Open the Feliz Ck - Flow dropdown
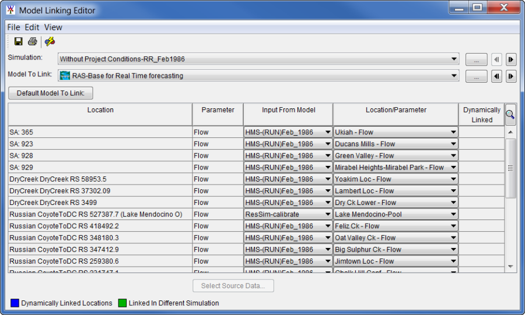 click(x=395, y=226)
